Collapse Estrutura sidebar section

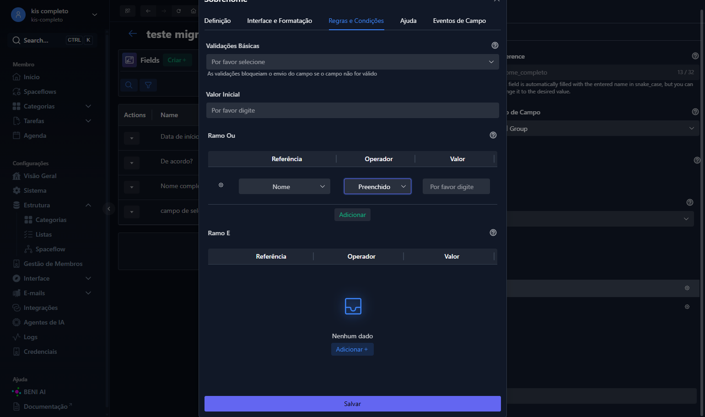(88, 205)
